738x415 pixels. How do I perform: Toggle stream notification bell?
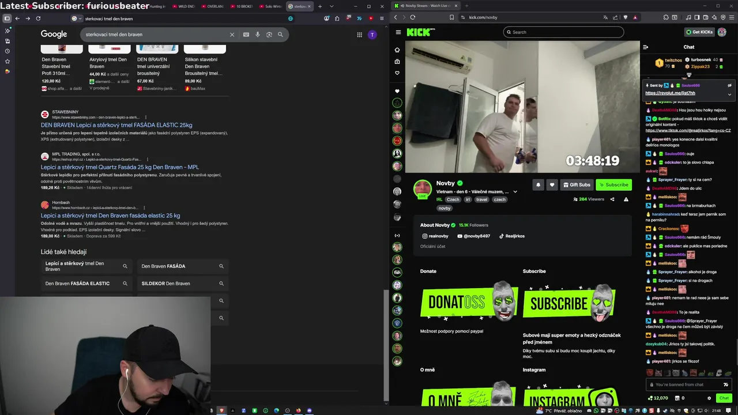[538, 184]
